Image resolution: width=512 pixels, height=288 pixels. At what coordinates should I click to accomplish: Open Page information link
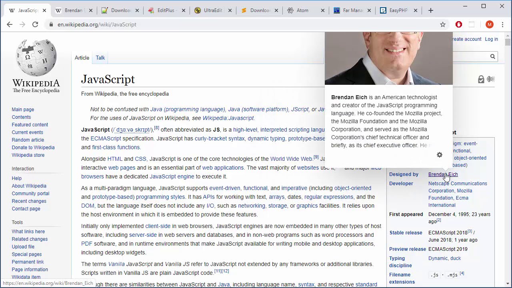point(30,270)
